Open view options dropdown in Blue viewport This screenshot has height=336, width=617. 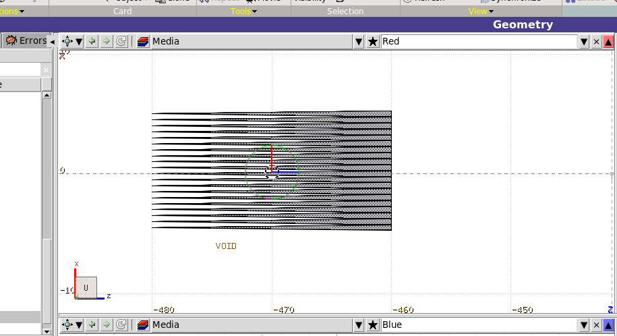(x=79, y=325)
